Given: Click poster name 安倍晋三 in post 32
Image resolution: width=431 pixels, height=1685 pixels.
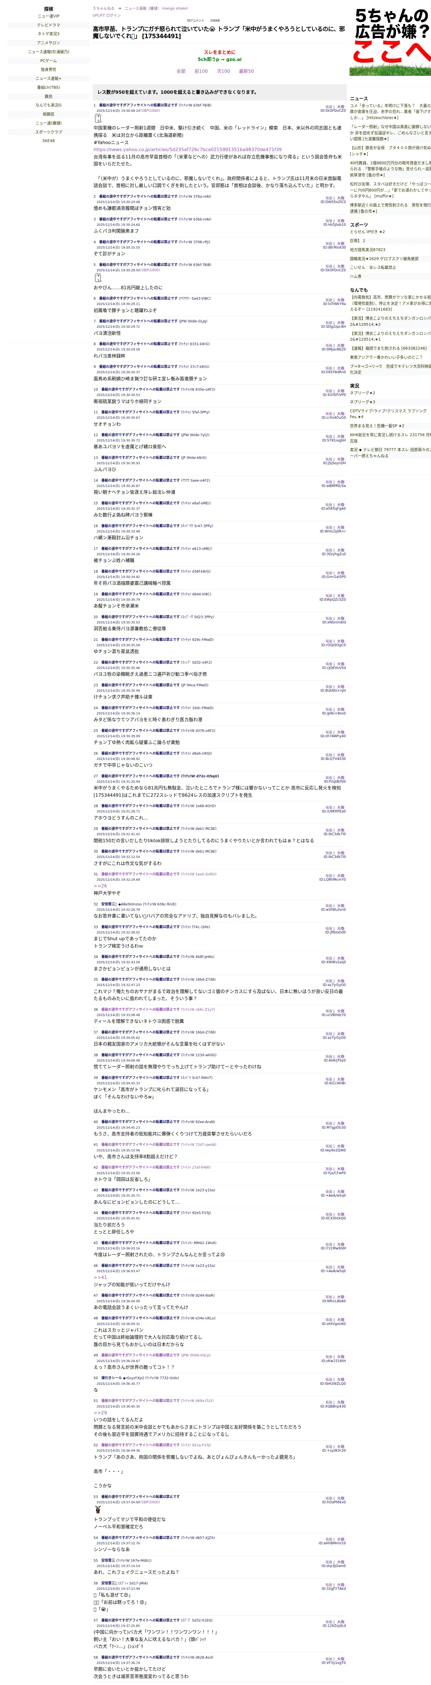Looking at the screenshot, I should 109,904.
